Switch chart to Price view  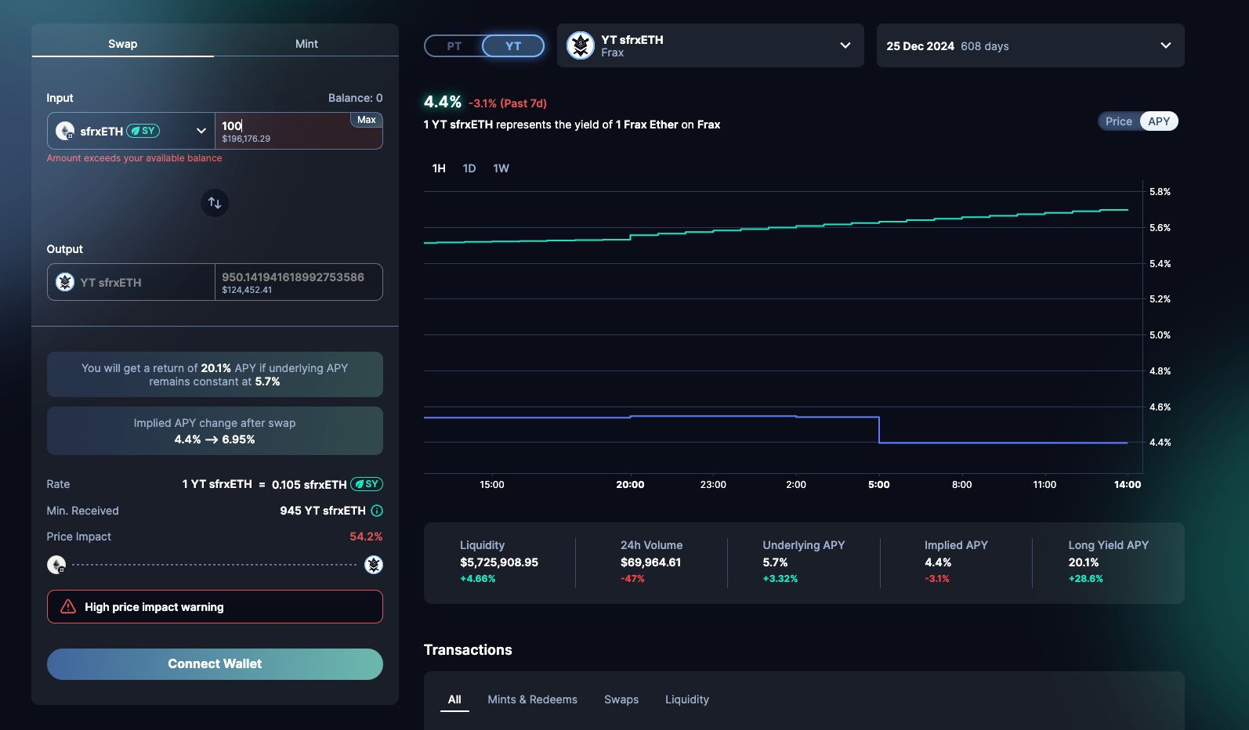pyautogui.click(x=1118, y=121)
